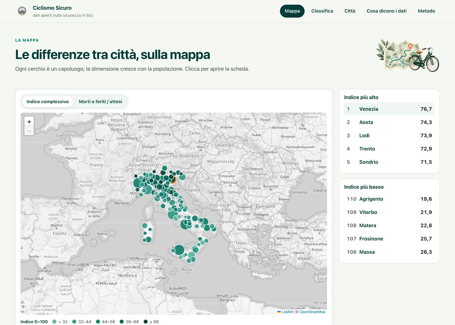Viewport: 455px width, 325px height.
Task: Go to the Classifica section
Action: (322, 11)
